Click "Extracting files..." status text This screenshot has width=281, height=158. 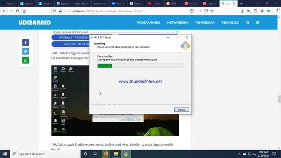pos(106,57)
